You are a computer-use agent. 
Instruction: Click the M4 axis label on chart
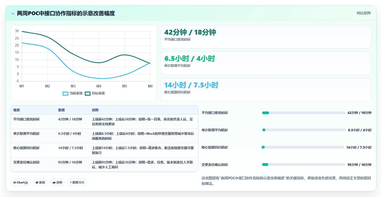[99, 86]
